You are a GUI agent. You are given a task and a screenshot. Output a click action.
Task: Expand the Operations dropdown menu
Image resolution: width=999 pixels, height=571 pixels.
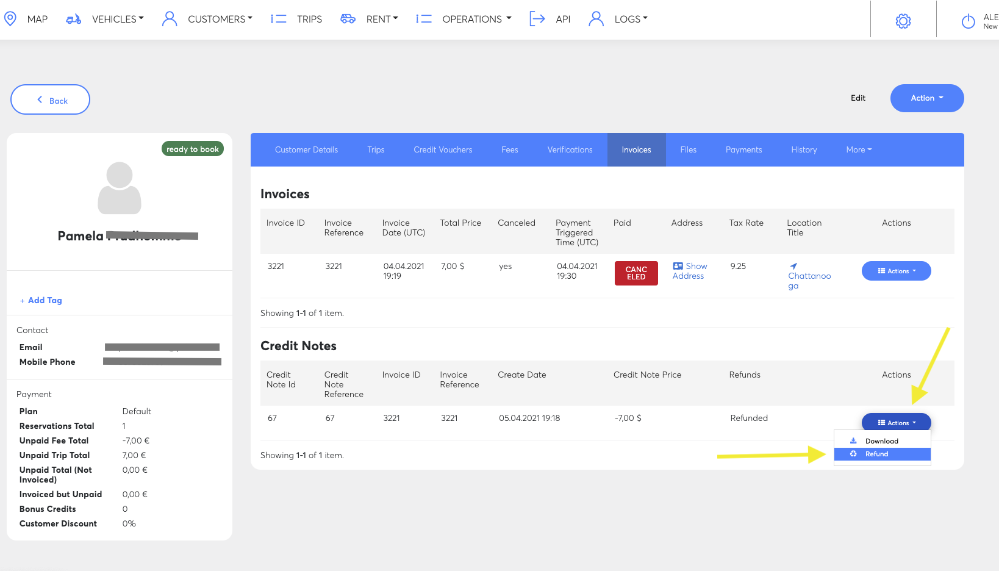pos(477,19)
